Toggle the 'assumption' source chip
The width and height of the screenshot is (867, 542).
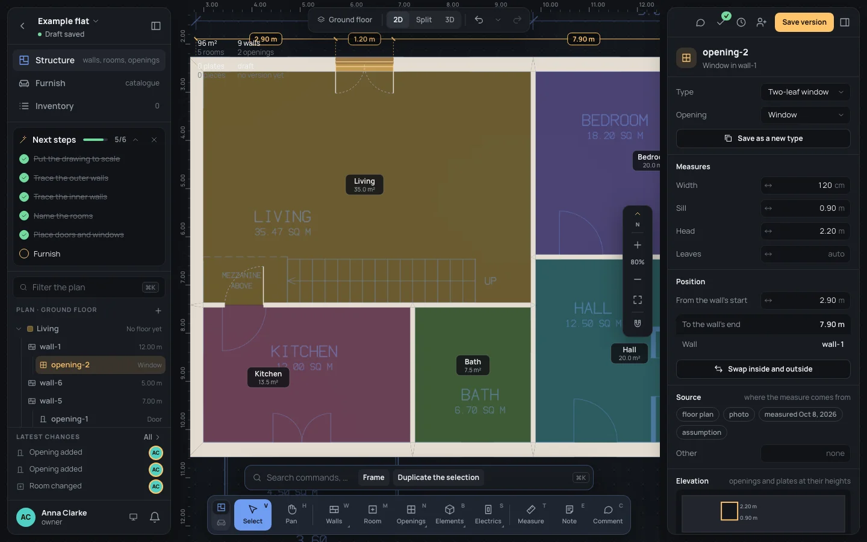coord(701,432)
